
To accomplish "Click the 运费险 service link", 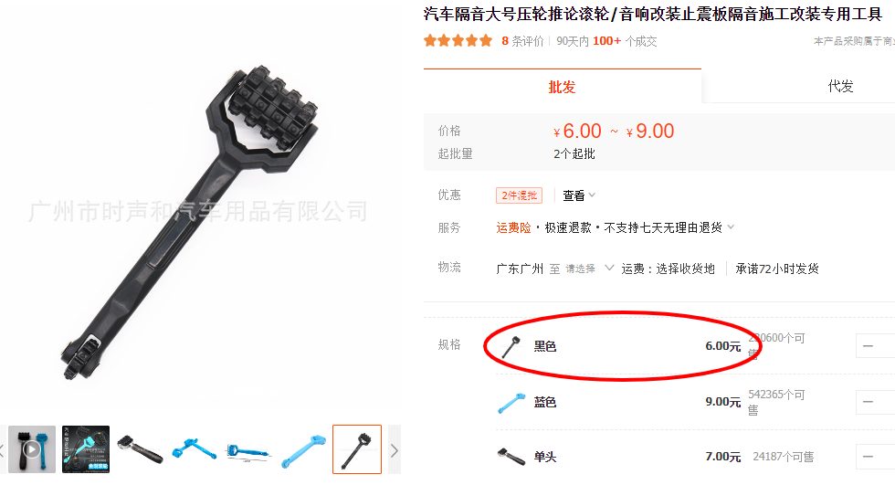I will [513, 227].
